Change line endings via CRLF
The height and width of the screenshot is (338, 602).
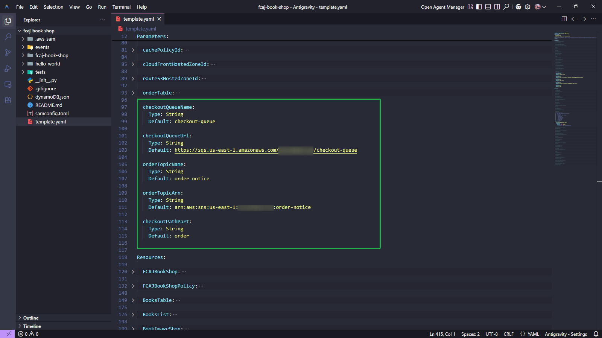pos(508,334)
